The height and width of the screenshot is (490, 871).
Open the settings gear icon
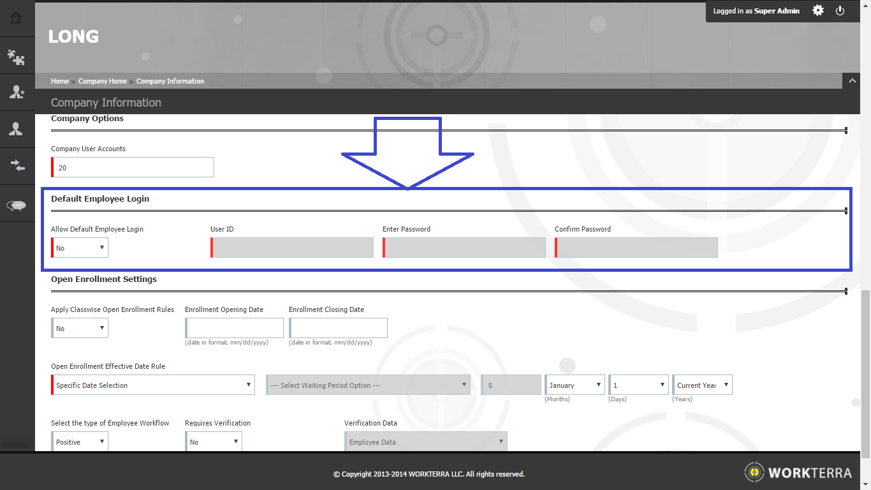pyautogui.click(x=818, y=11)
